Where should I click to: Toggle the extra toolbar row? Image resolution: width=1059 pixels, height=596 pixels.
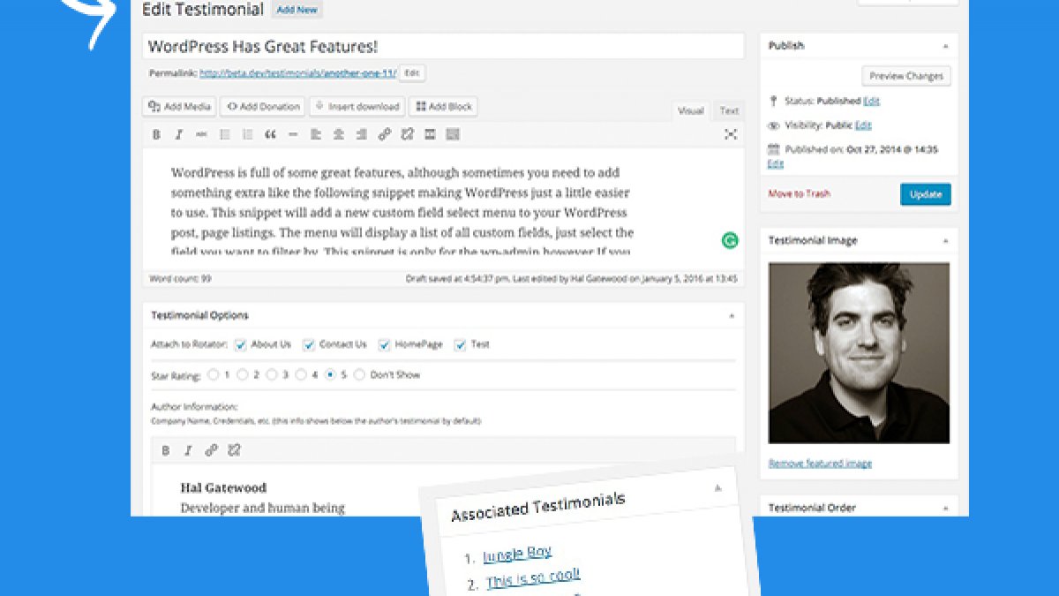pyautogui.click(x=453, y=134)
